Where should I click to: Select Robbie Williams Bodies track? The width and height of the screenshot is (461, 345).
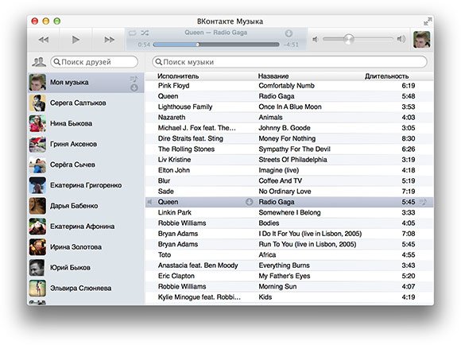coord(289,223)
